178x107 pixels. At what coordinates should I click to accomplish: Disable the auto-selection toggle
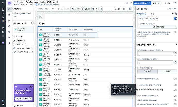(175, 19)
